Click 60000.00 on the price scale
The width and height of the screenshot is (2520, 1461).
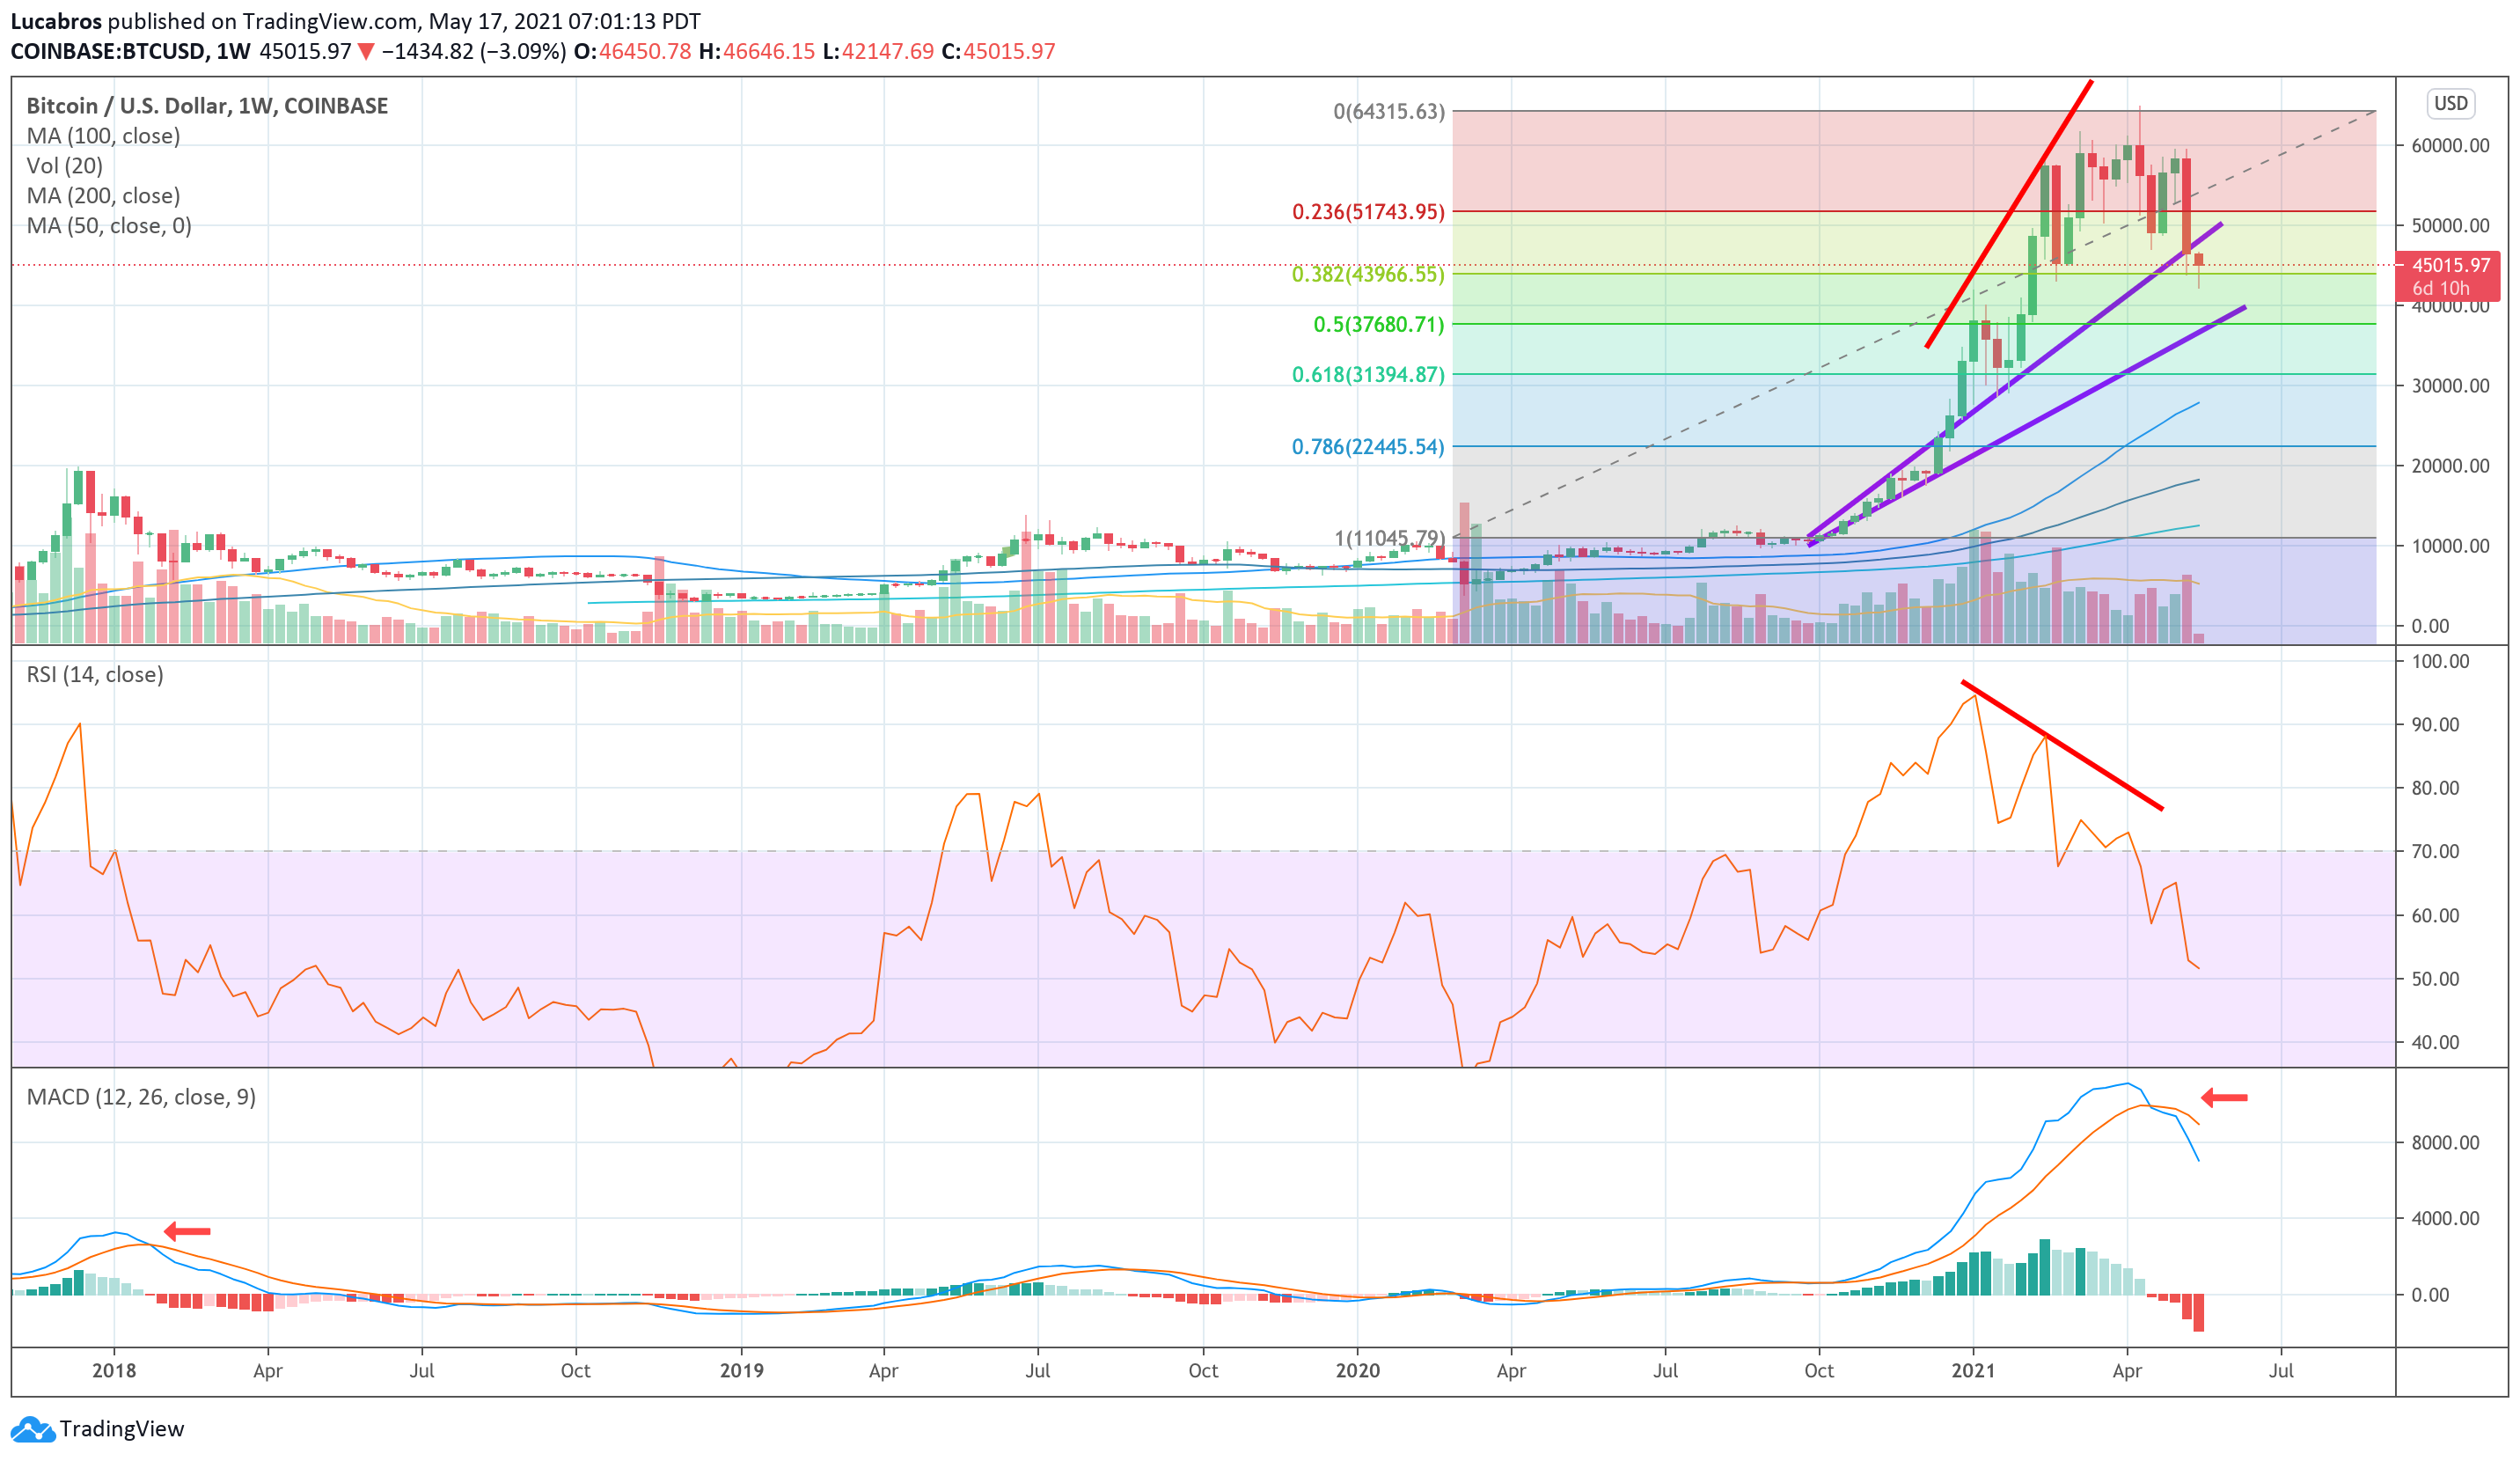(x=2450, y=146)
